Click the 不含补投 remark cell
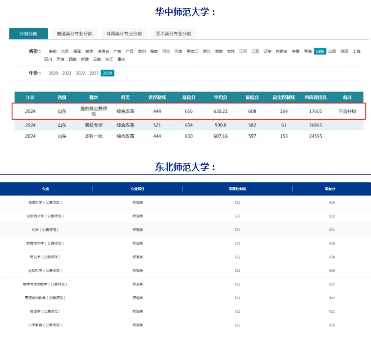 (x=347, y=111)
